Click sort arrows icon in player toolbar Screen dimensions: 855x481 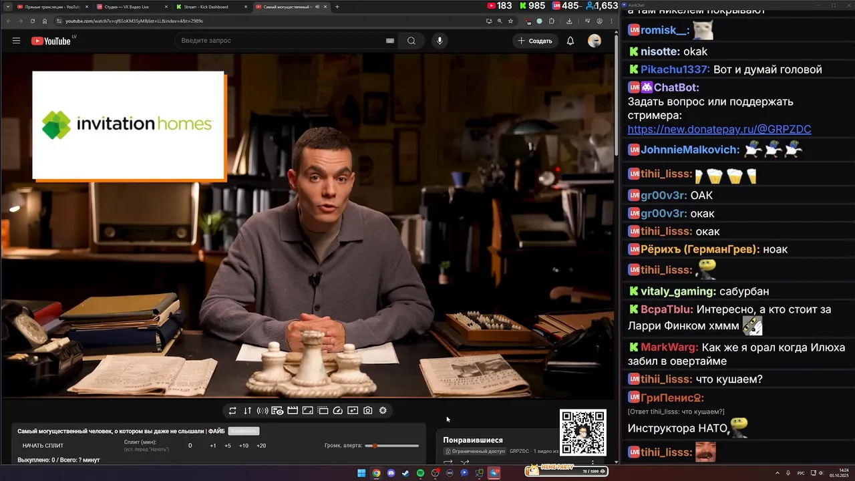(x=248, y=411)
